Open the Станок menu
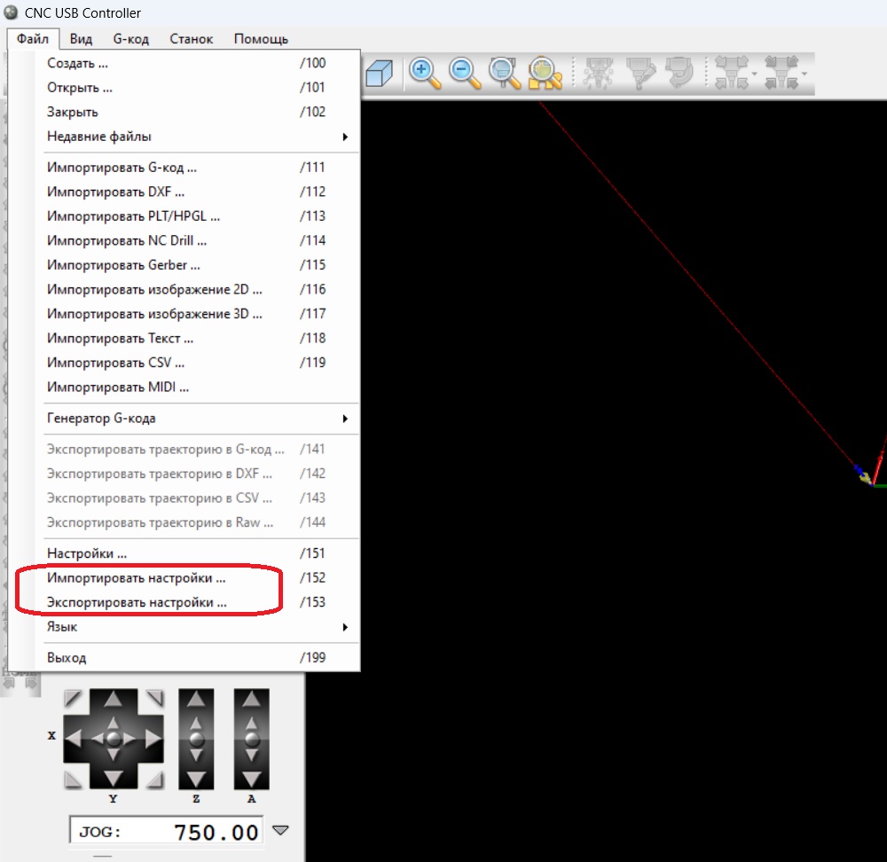Viewport: 887px width, 862px height. [192, 38]
